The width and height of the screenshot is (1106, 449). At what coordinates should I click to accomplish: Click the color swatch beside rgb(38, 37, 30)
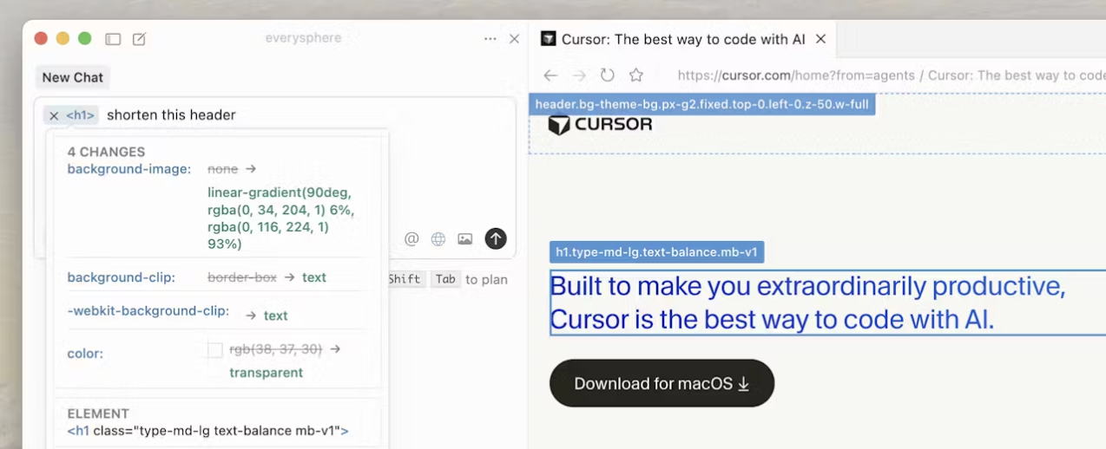click(x=214, y=350)
